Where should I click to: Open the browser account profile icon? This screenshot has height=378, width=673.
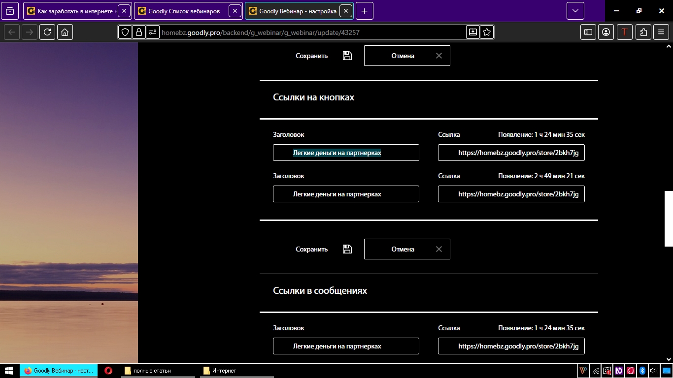[x=606, y=32]
